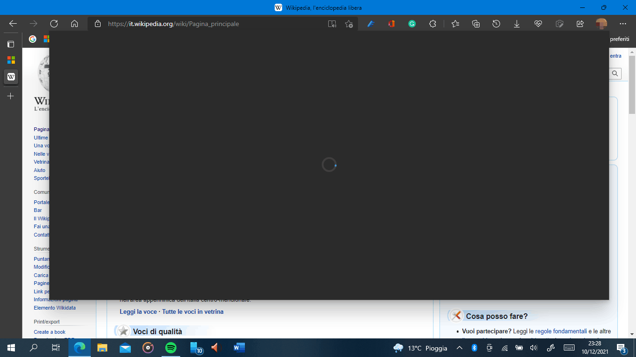
Task: Open the Google favorites bar bookmark
Action: pos(33,39)
